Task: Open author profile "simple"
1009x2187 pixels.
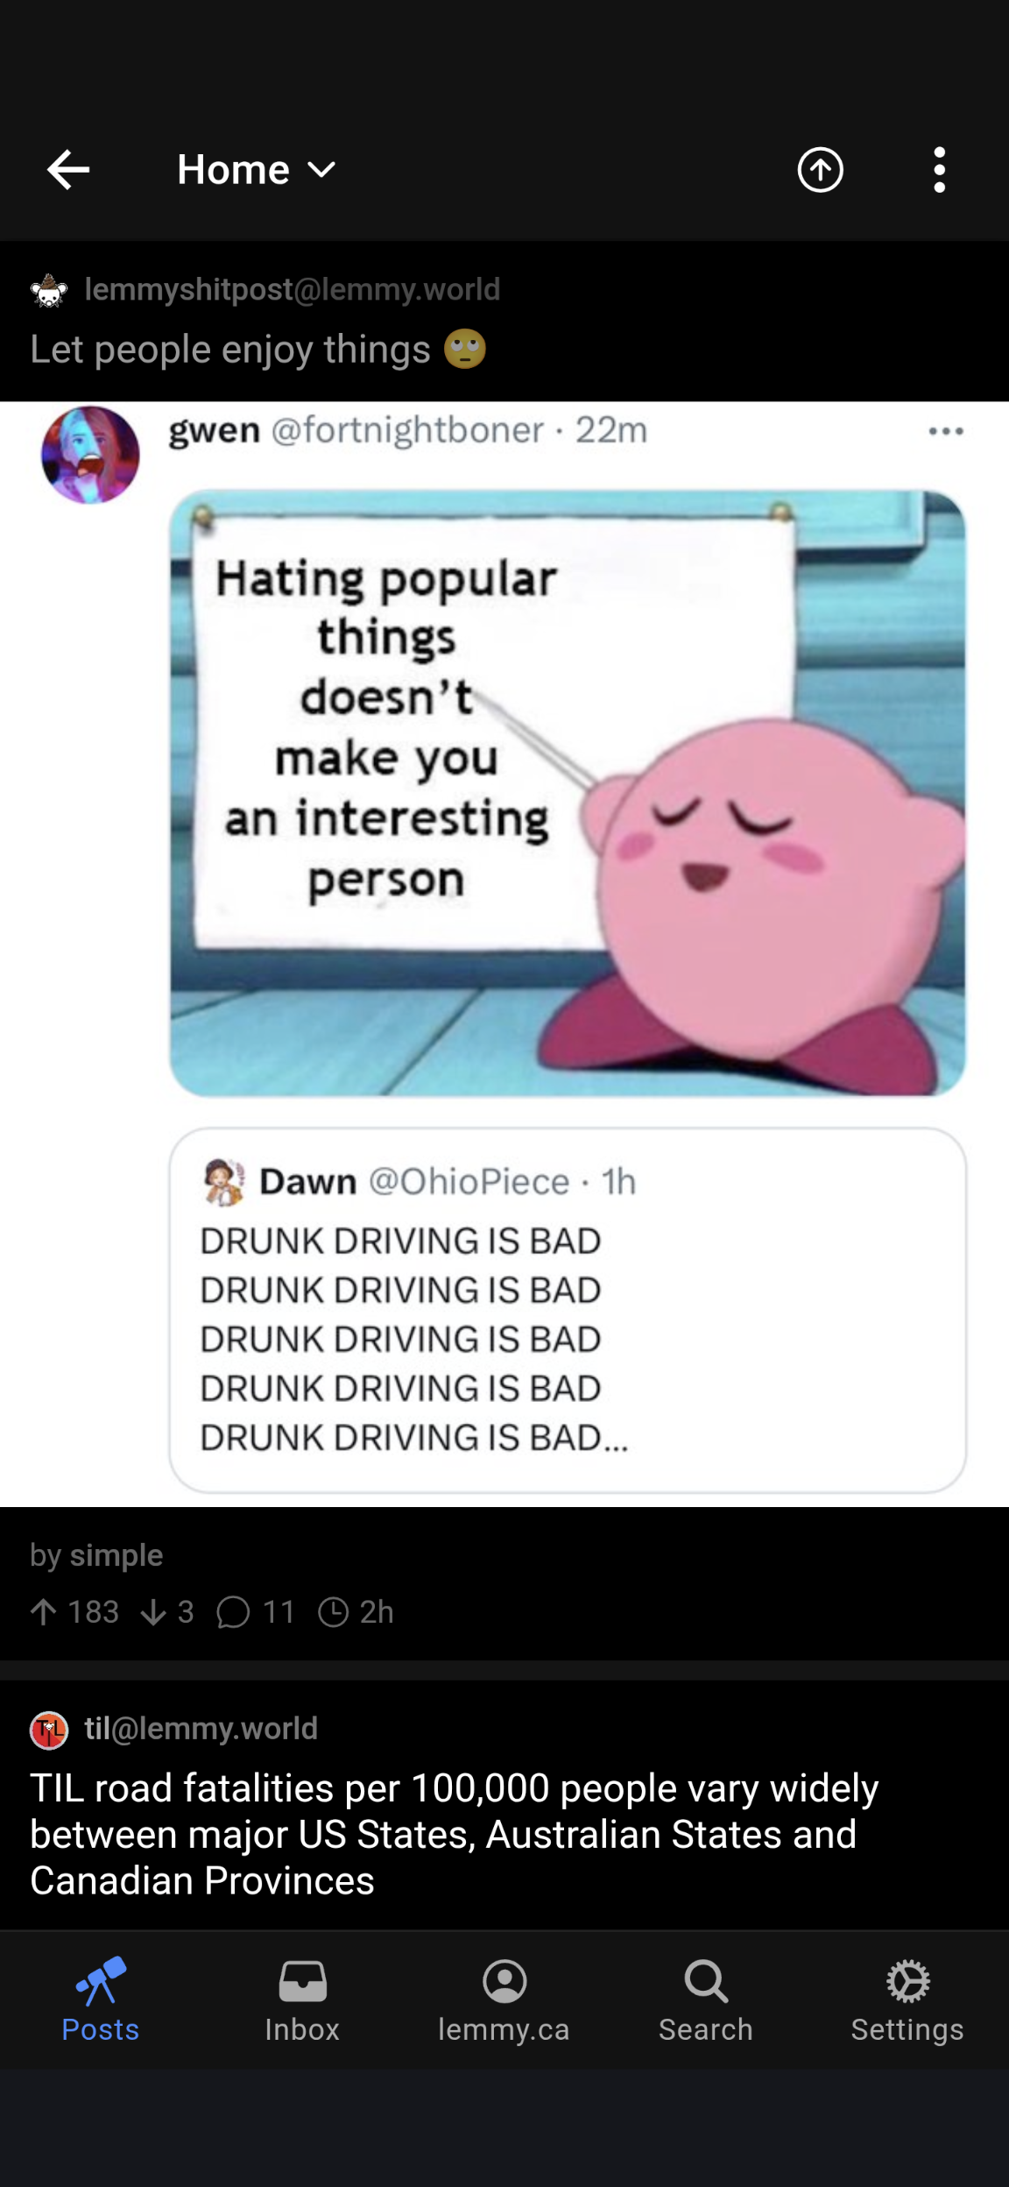Action: tap(116, 1555)
